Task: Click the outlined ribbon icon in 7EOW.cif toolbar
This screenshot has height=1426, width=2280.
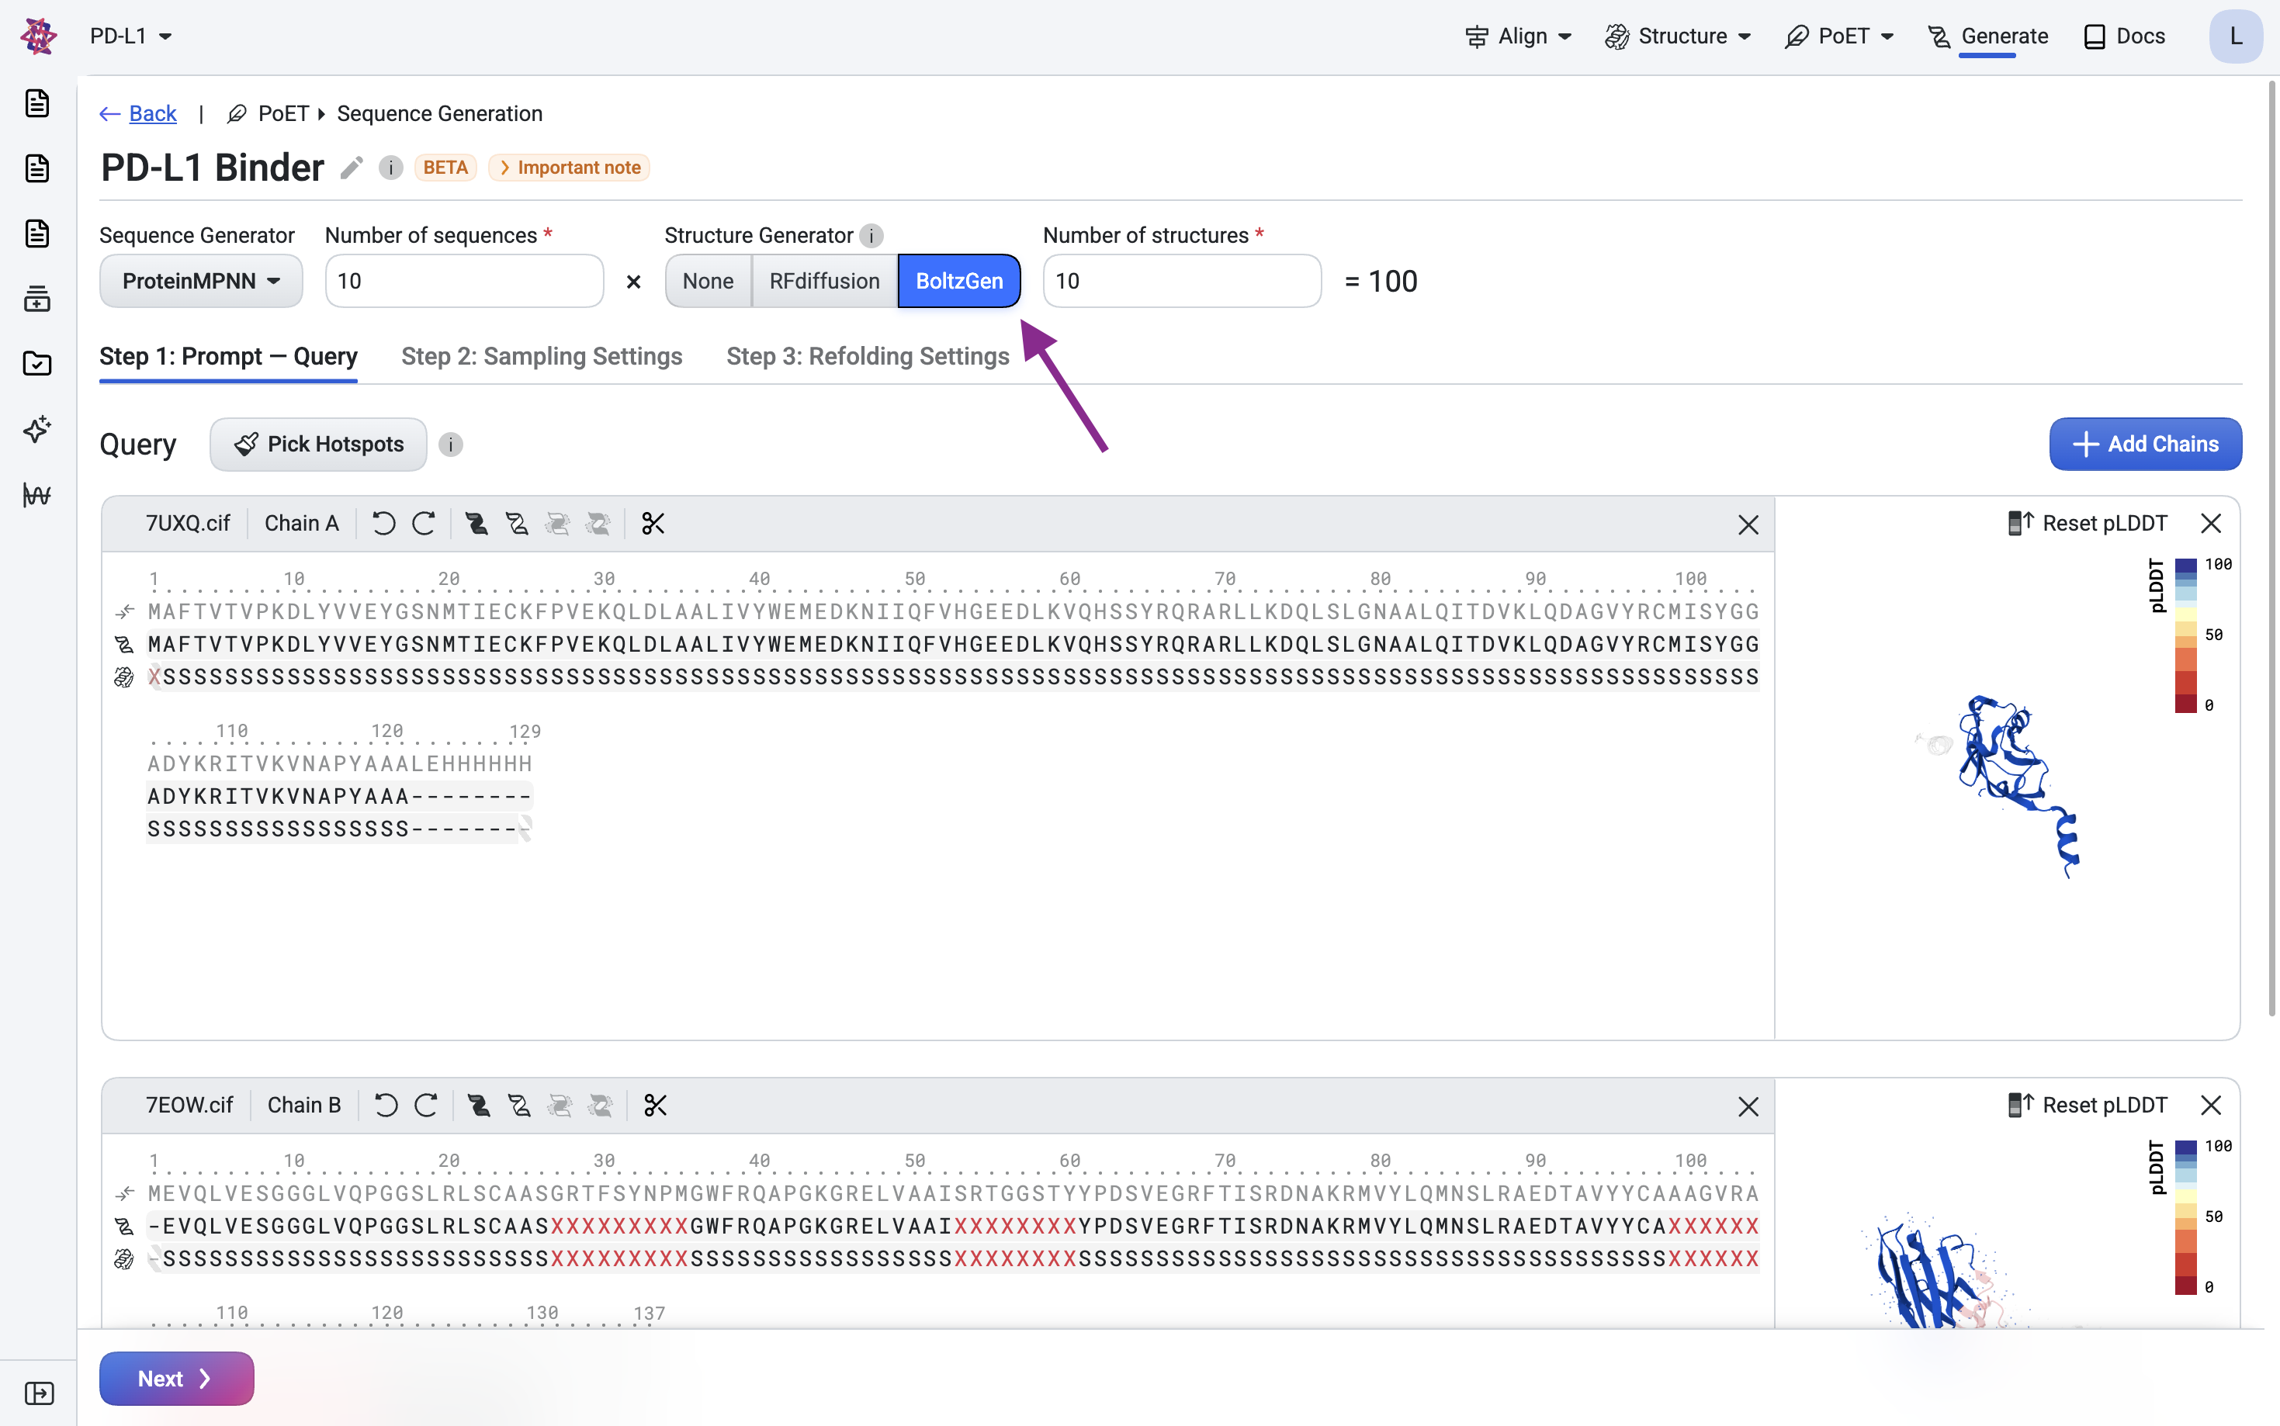Action: pos(520,1106)
